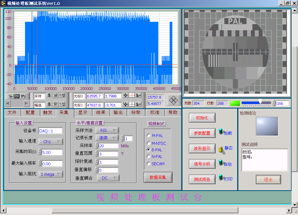
Task: Open the 校准 tab
Action: (x=155, y=113)
